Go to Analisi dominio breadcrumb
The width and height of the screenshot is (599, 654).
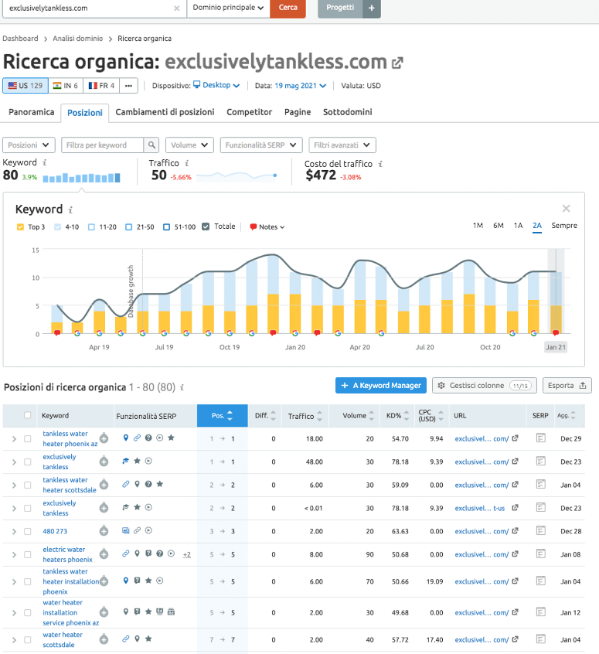[x=77, y=39]
